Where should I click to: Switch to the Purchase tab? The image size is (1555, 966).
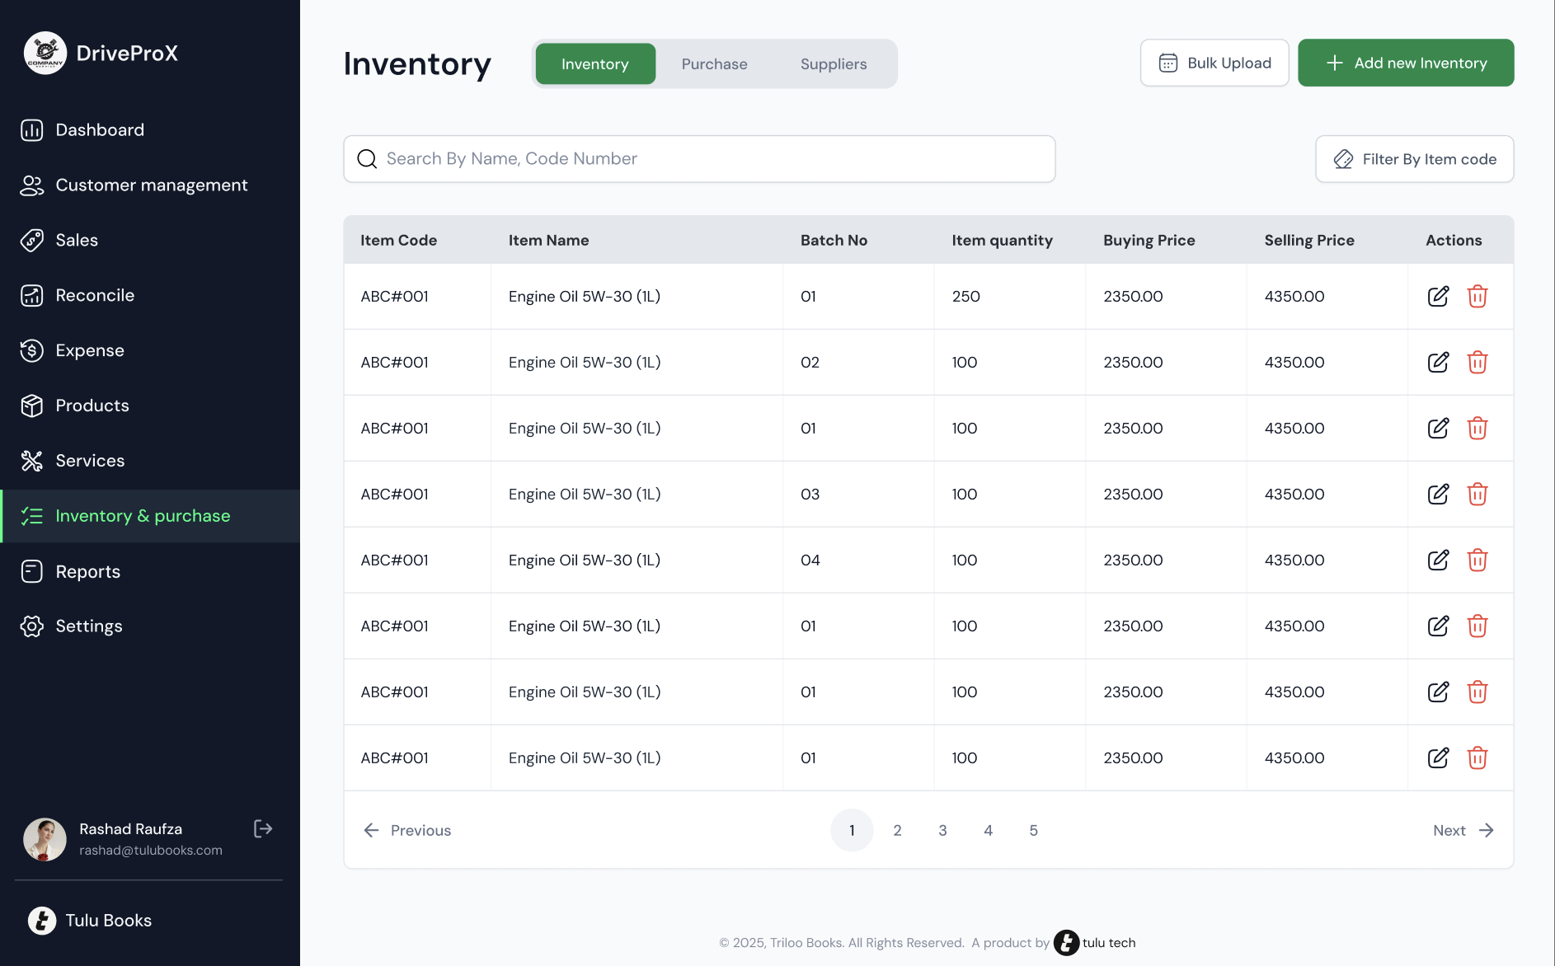coord(714,63)
